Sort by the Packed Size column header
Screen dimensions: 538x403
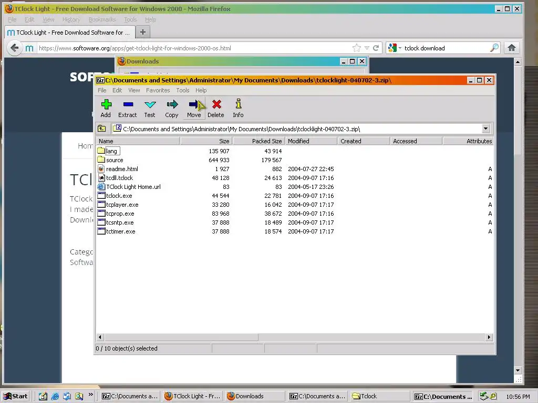point(259,141)
